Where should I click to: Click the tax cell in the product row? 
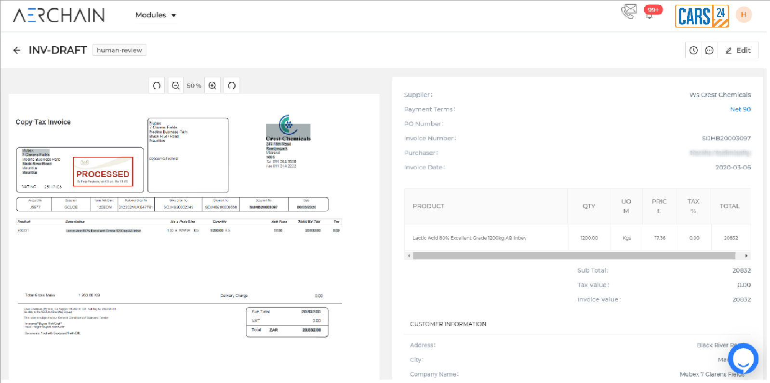694,238
